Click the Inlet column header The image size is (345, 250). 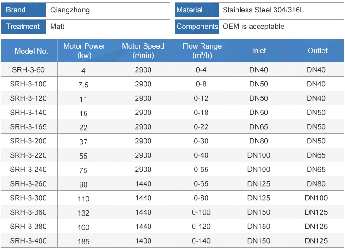(259, 51)
